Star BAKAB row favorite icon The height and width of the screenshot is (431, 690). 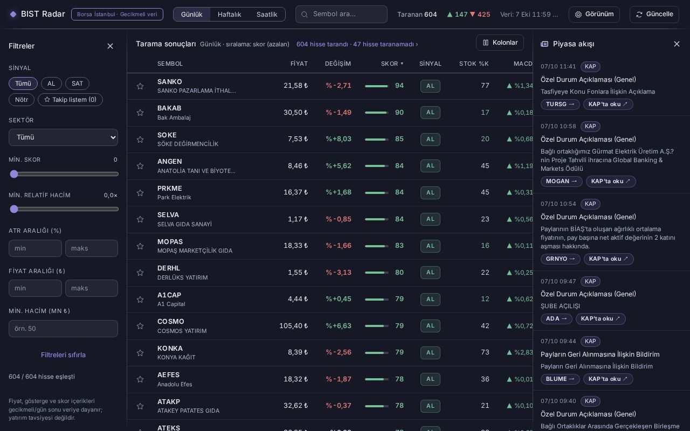pyautogui.click(x=140, y=113)
